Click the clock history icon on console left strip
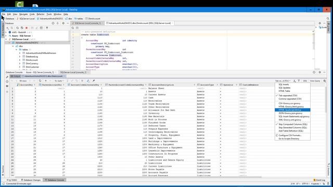This screenshot has width=333, height=187. (7, 82)
